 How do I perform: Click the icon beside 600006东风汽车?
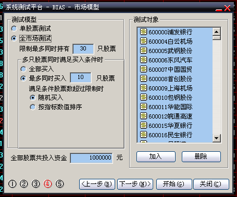point(143,60)
